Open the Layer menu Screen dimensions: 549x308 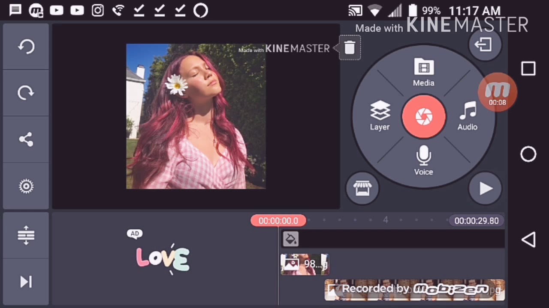380,116
